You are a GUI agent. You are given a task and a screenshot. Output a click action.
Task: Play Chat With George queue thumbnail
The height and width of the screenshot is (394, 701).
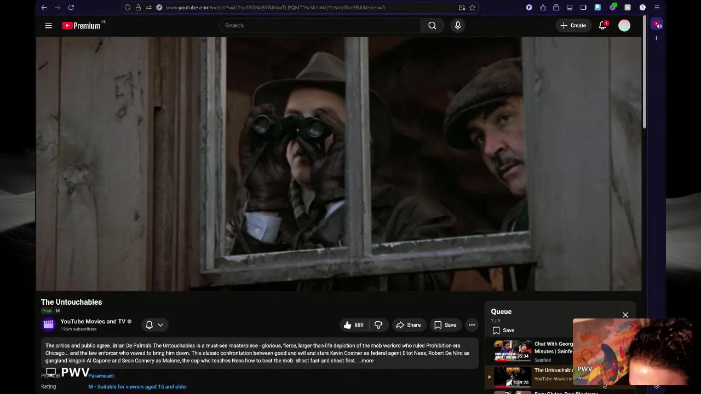coord(513,351)
